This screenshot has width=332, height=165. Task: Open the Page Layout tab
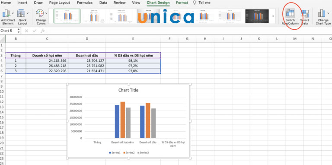(x=60, y=3)
